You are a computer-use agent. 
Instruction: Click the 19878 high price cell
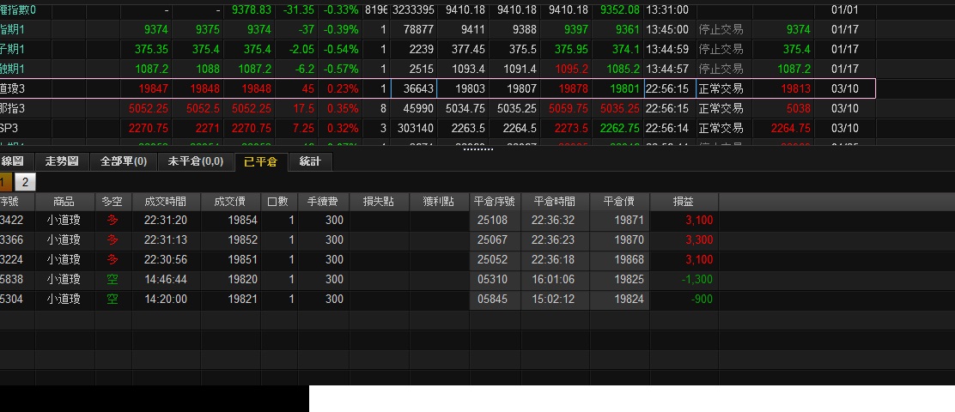point(573,89)
